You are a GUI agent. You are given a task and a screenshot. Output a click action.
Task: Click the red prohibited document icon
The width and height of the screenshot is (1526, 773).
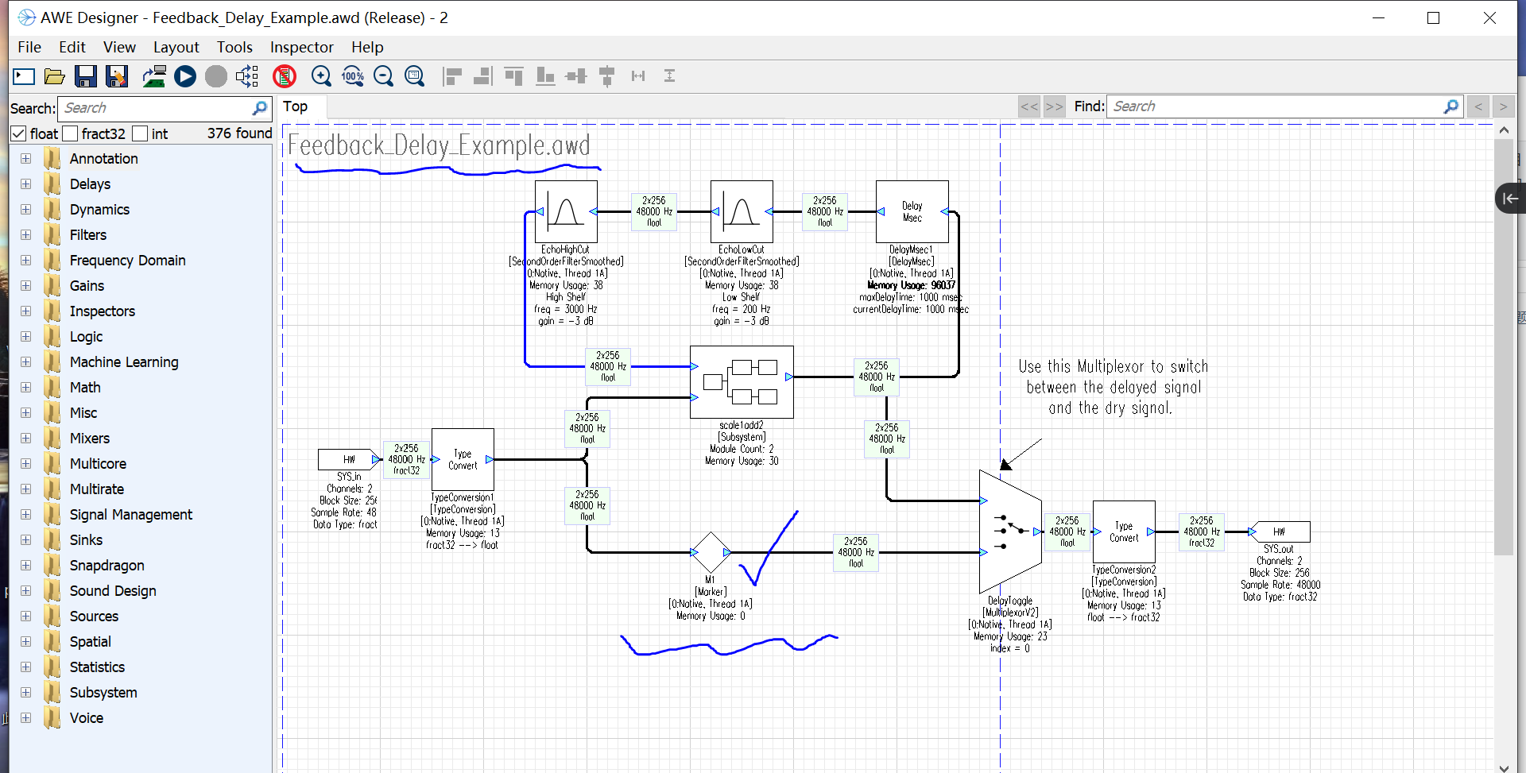coord(285,76)
